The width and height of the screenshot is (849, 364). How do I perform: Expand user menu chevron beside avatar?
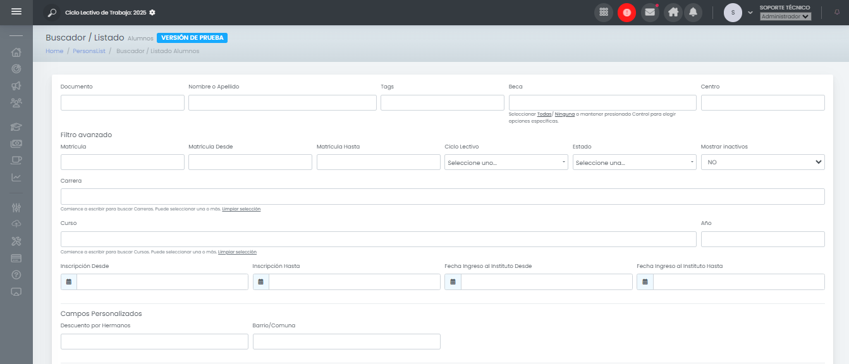750,13
